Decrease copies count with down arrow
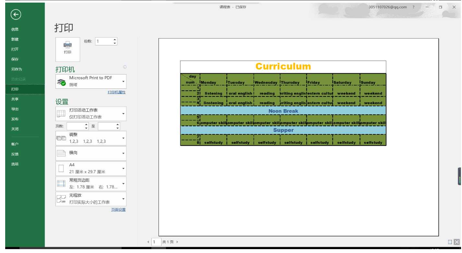The width and height of the screenshot is (462, 253). [114, 43]
